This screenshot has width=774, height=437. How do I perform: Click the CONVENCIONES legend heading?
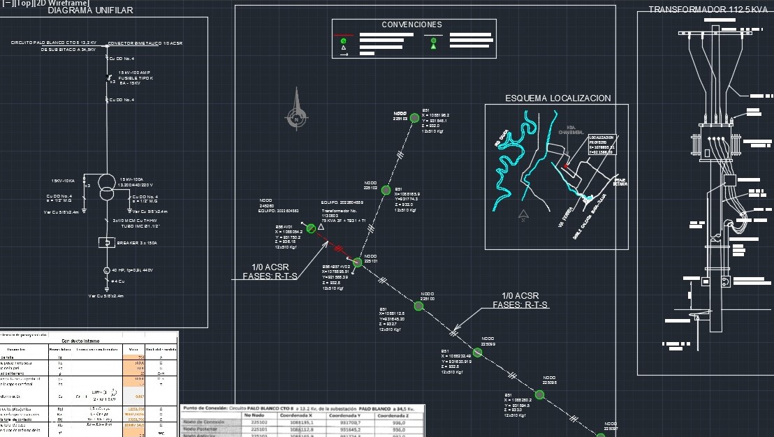pyautogui.click(x=411, y=24)
